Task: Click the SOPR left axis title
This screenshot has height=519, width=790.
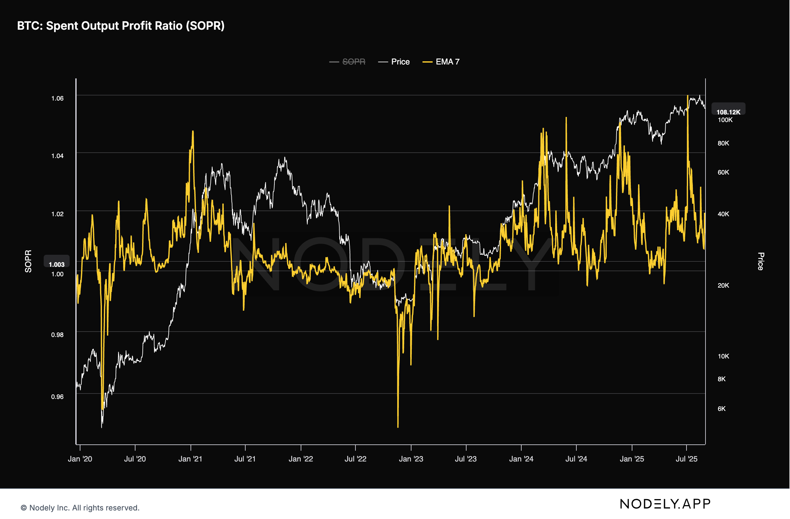Action: coord(28,261)
